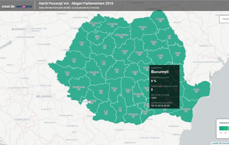Select Suceava county on the map
The width and height of the screenshot is (229, 145).
[x=143, y=28]
